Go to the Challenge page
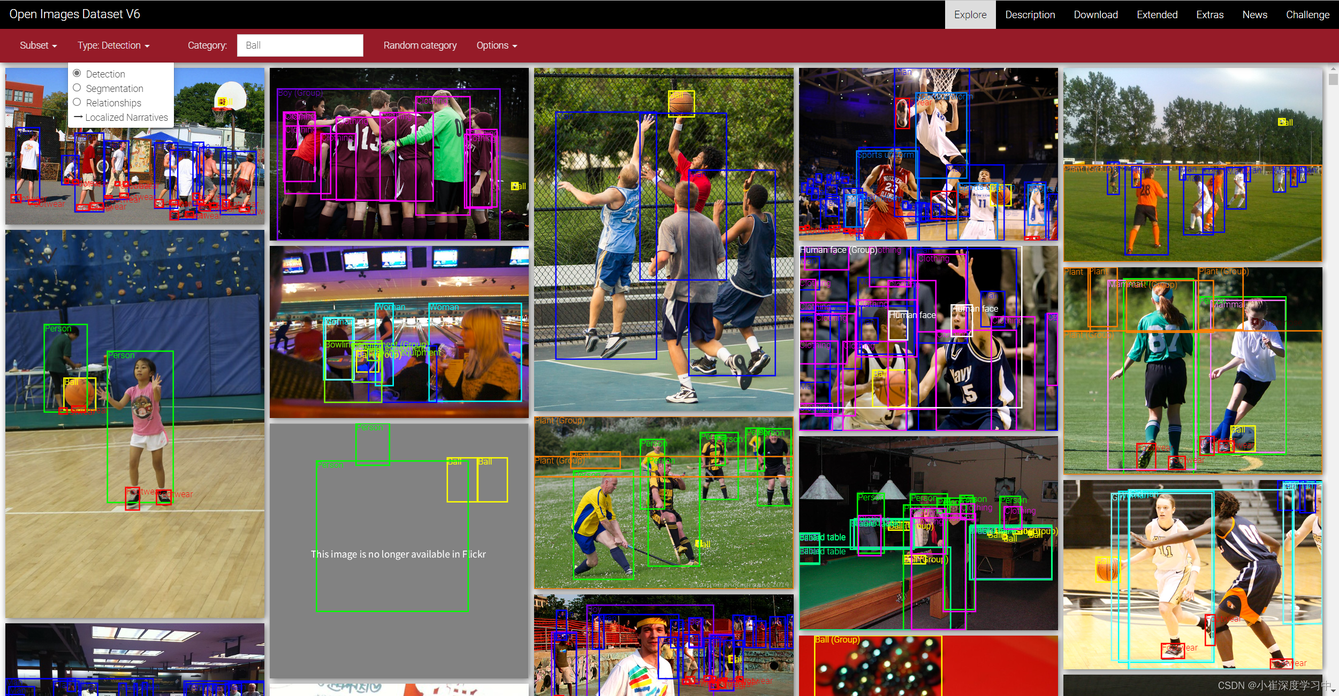This screenshot has height=696, width=1339. point(1307,14)
